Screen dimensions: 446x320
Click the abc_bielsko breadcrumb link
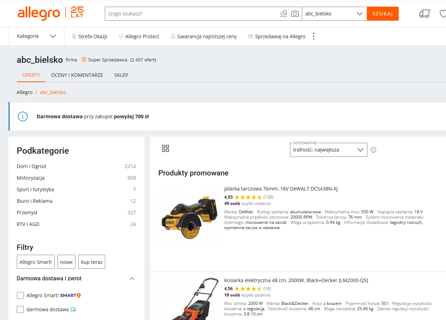point(53,92)
